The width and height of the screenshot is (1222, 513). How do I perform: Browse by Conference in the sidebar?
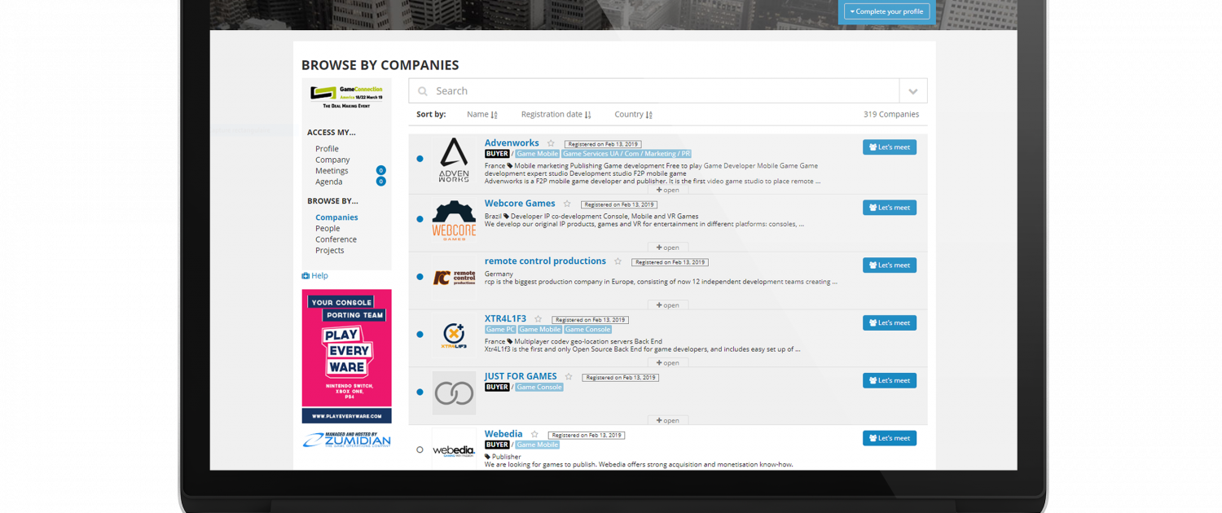click(336, 239)
